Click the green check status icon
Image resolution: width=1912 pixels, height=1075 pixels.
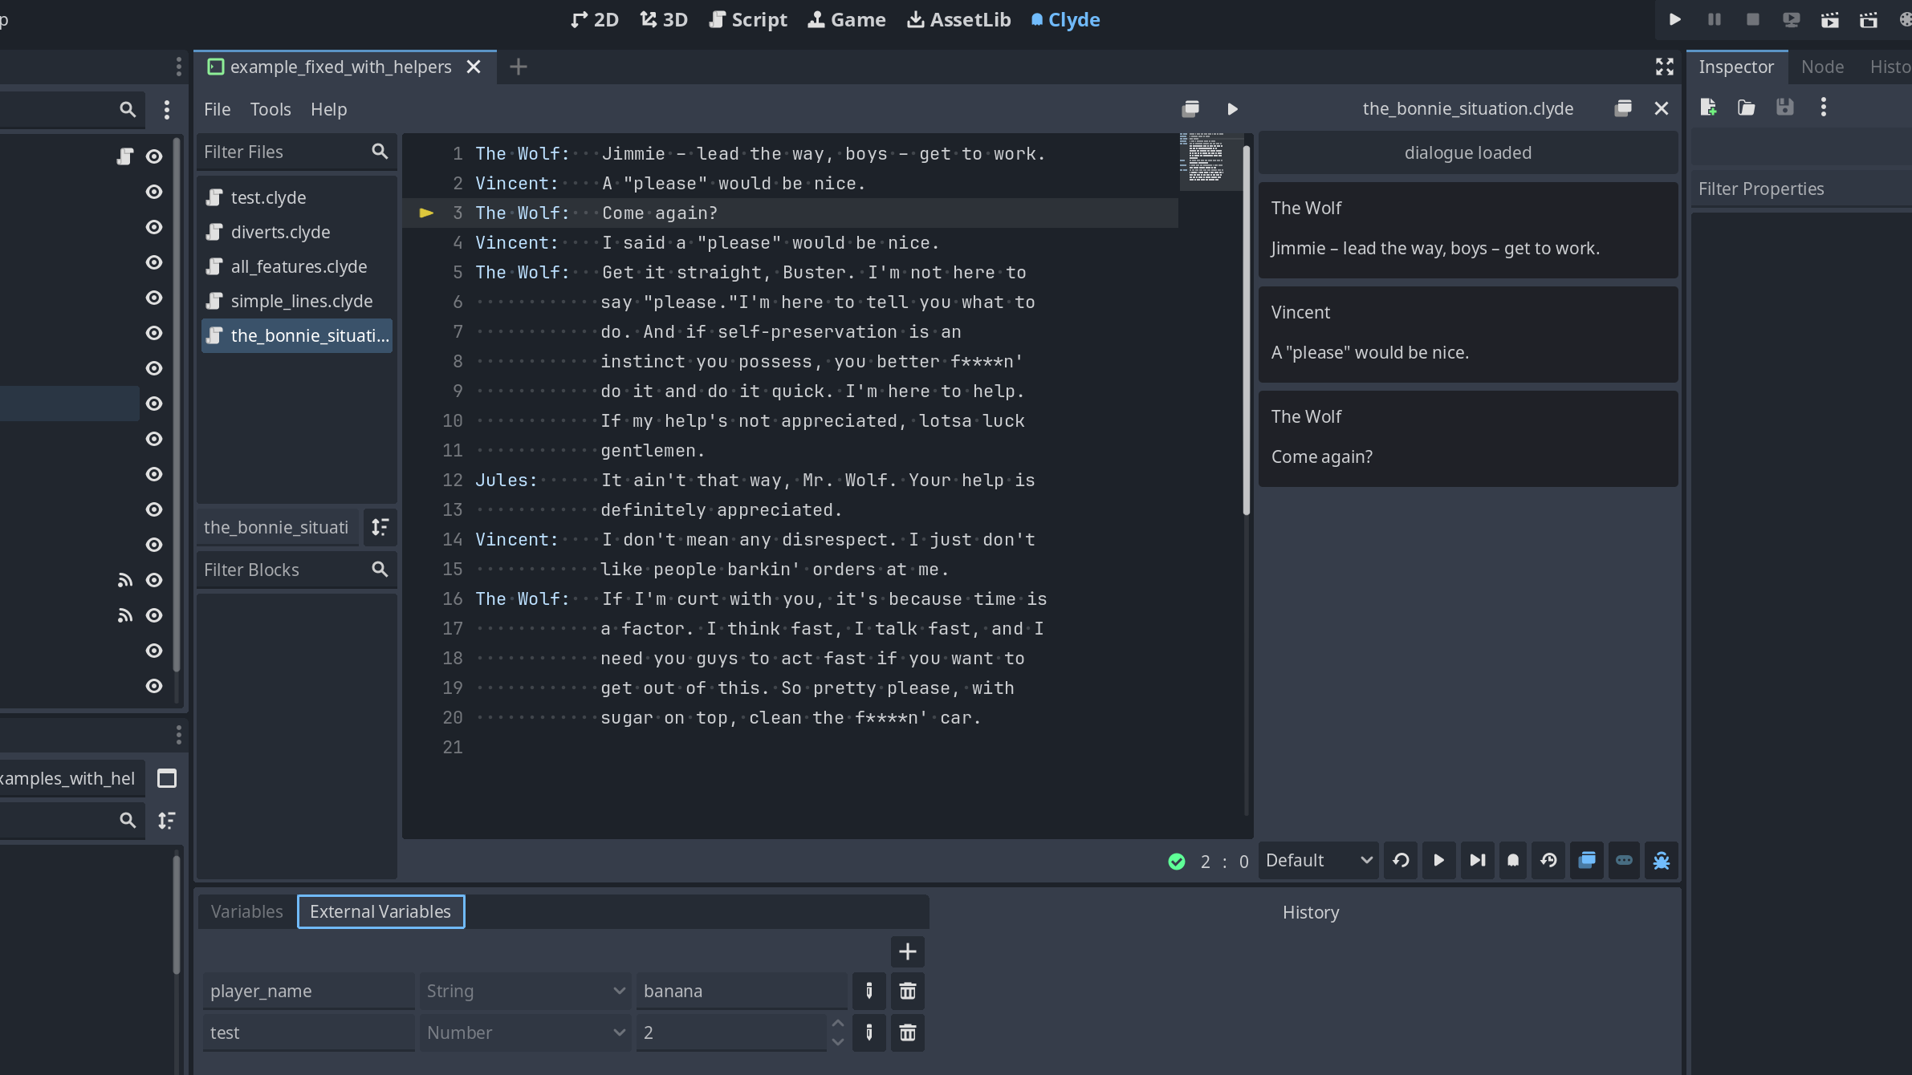coord(1177,861)
